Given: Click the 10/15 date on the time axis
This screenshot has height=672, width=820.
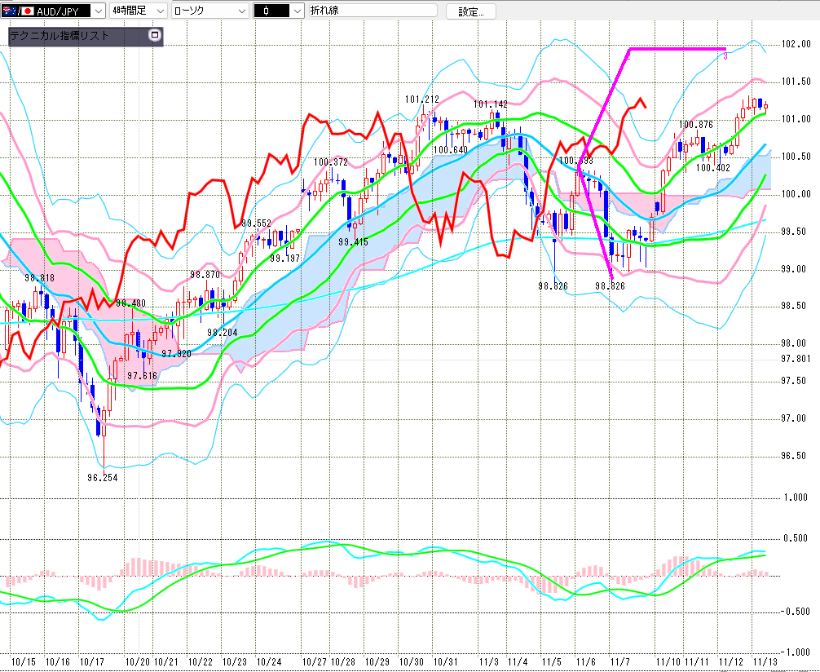Looking at the screenshot, I should tap(23, 662).
